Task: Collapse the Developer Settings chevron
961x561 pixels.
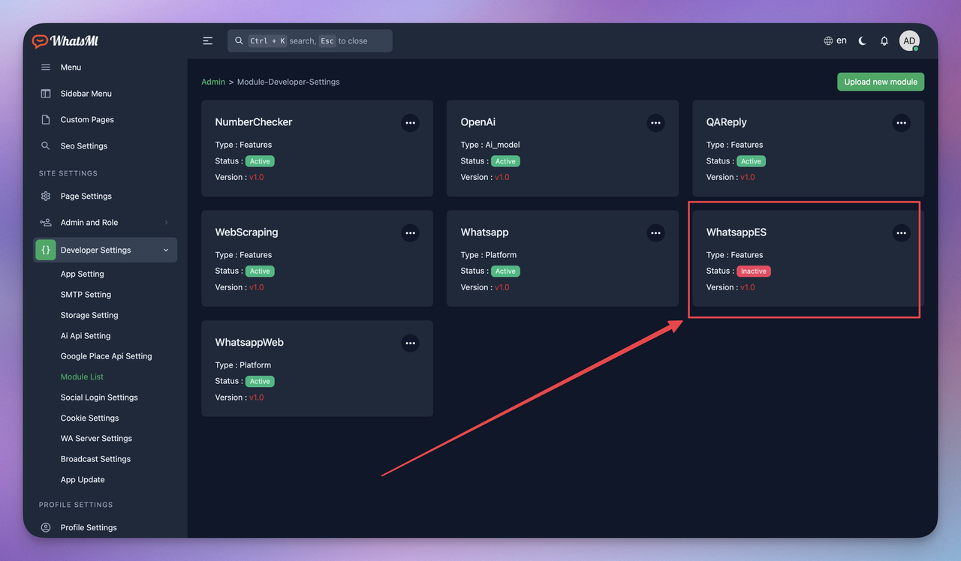Action: 166,250
